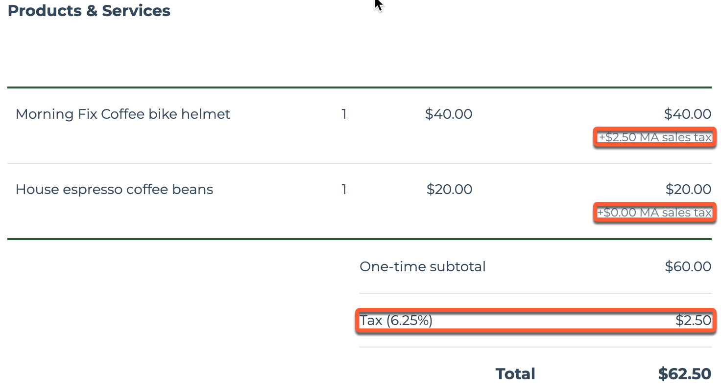Click the Tax (6.25%) label
The width and height of the screenshot is (721, 392).
coord(396,321)
